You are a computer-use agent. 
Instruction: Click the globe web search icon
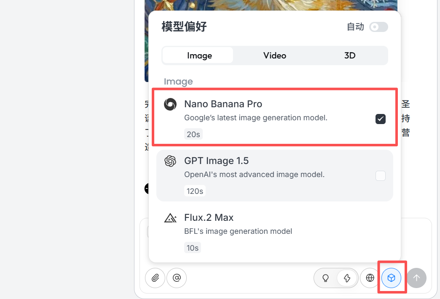tap(370, 278)
